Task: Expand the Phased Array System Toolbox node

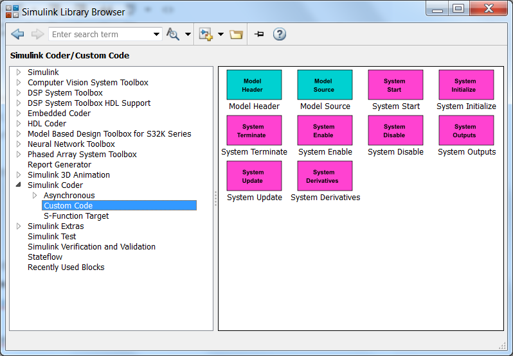Action: pyautogui.click(x=19, y=155)
